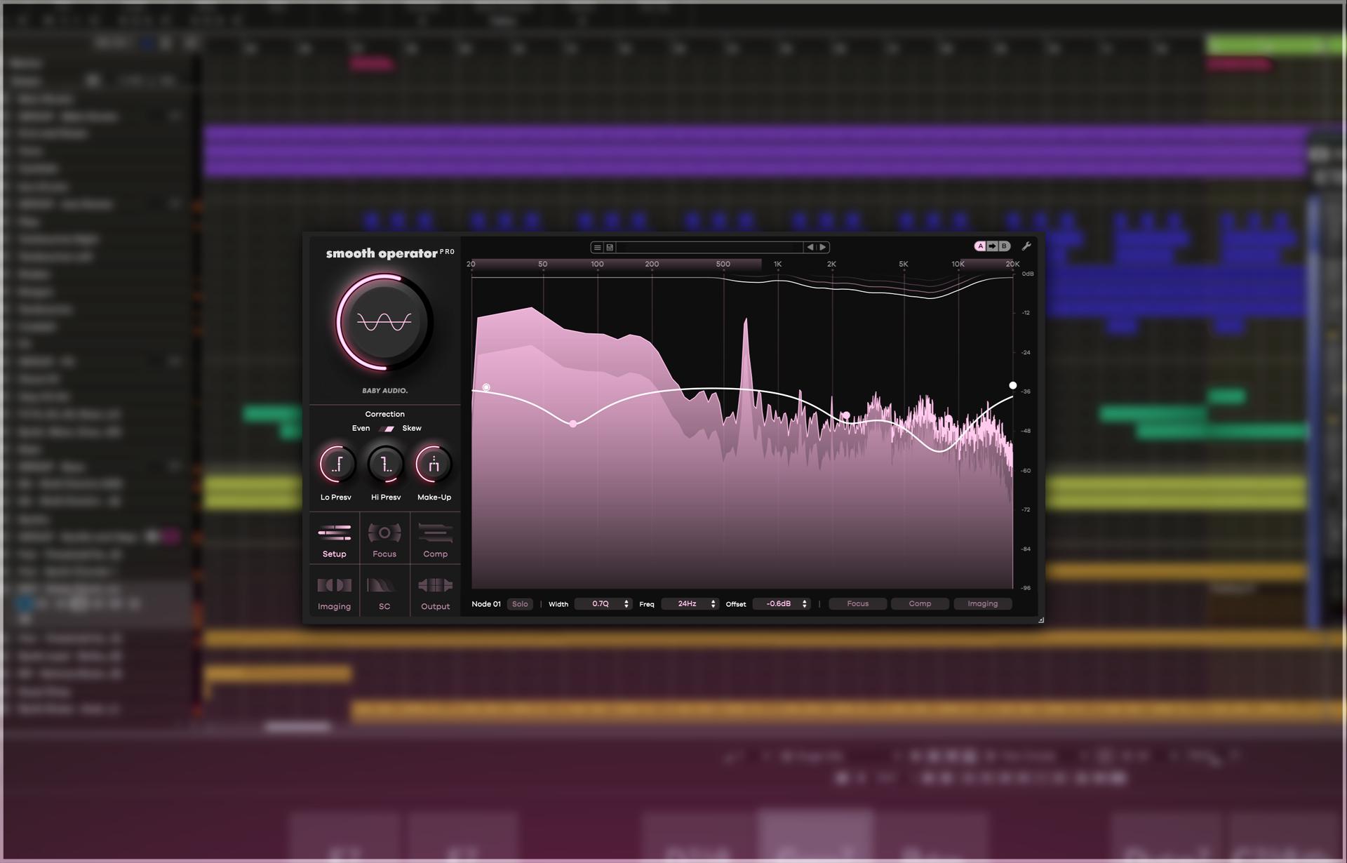Click the node-bar Focus button
The image size is (1347, 863).
pyautogui.click(x=858, y=604)
